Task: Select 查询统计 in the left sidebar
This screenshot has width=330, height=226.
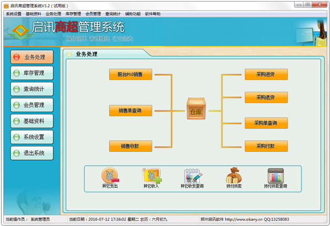Action: point(31,89)
